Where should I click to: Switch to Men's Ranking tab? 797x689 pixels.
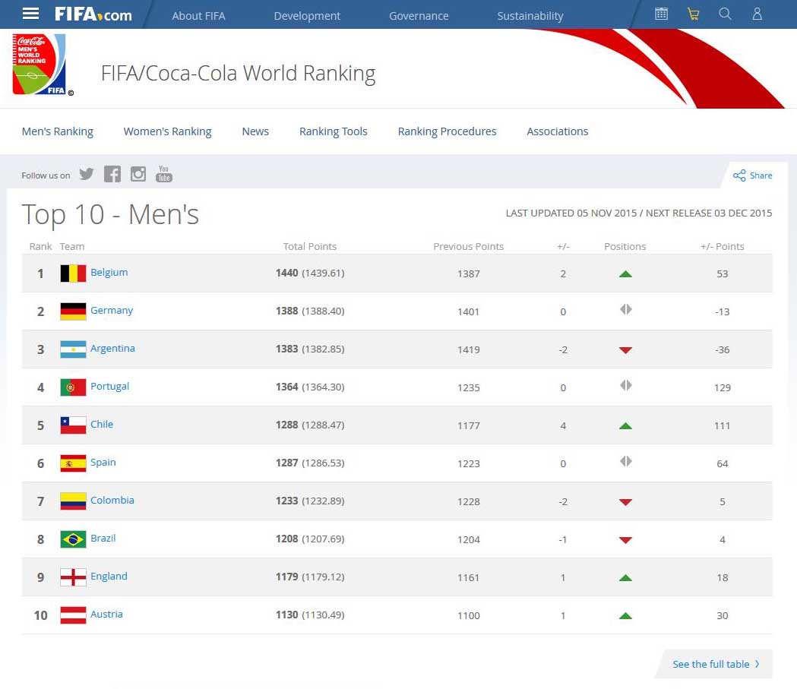click(x=58, y=131)
